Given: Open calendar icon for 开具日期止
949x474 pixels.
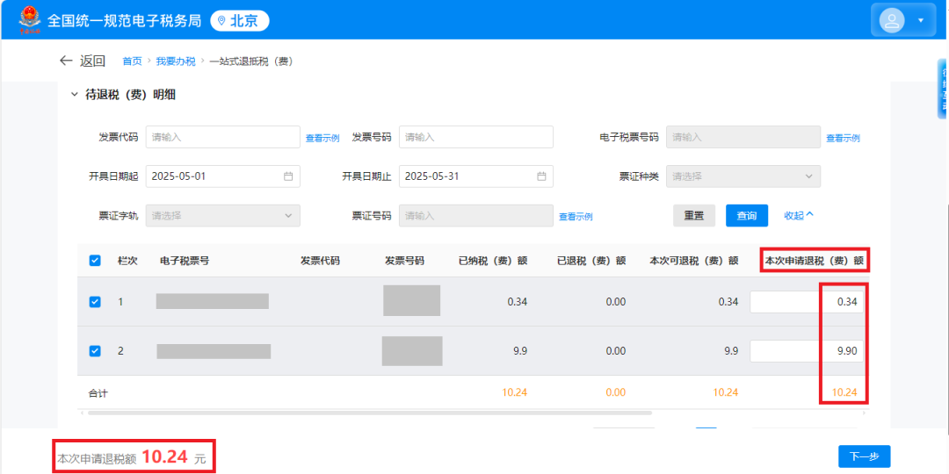Looking at the screenshot, I should click(x=541, y=176).
